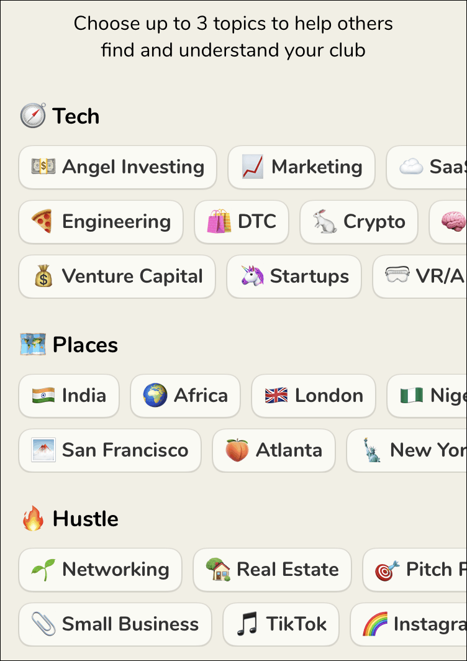
Task: Select the San Francisco topic
Action: 110,450
